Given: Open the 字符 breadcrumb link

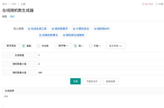Looking at the screenshot, I should (14, 4).
